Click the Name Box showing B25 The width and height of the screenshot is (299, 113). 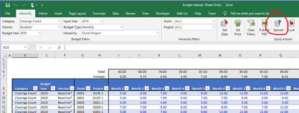coord(13,47)
